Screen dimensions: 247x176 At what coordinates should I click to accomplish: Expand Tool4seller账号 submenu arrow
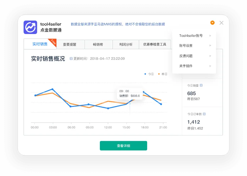pyautogui.click(x=210, y=36)
